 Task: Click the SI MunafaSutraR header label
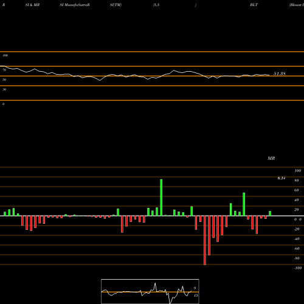pyautogui.click(x=75, y=5)
